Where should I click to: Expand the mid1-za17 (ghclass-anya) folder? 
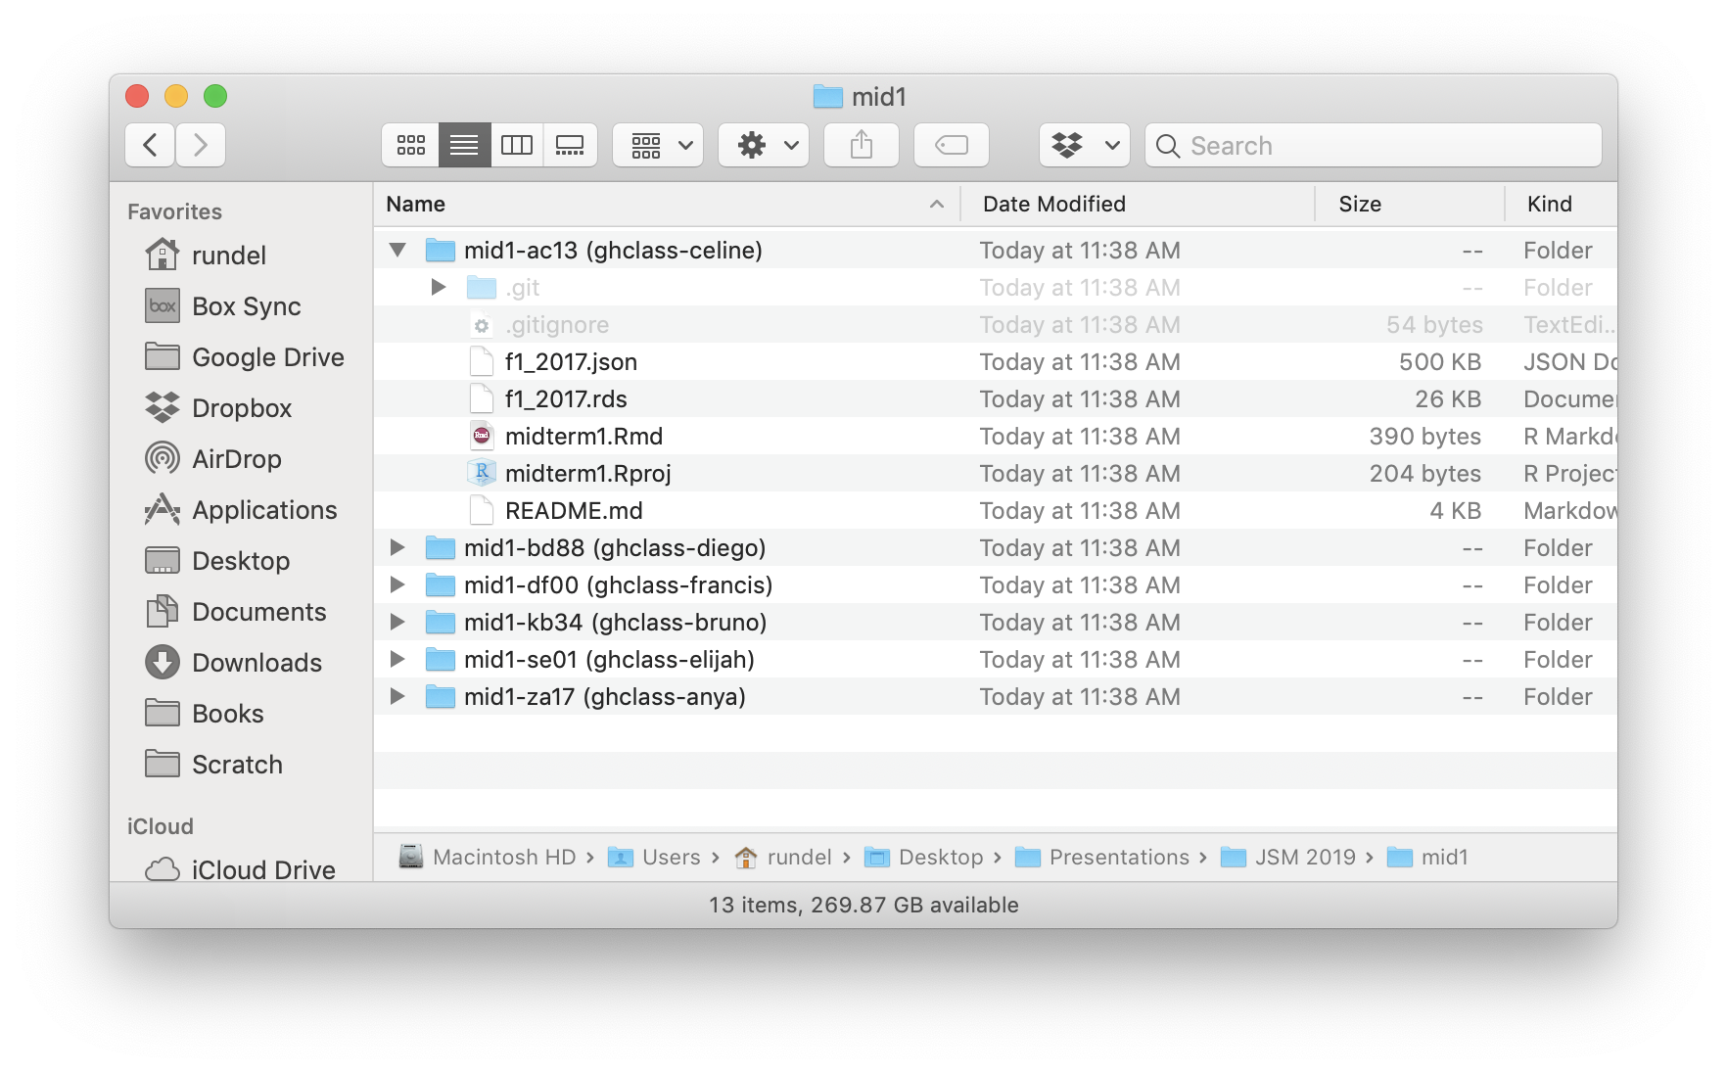397,696
